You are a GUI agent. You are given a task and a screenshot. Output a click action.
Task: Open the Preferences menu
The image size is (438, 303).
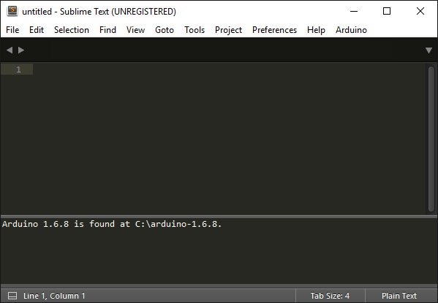coord(275,30)
